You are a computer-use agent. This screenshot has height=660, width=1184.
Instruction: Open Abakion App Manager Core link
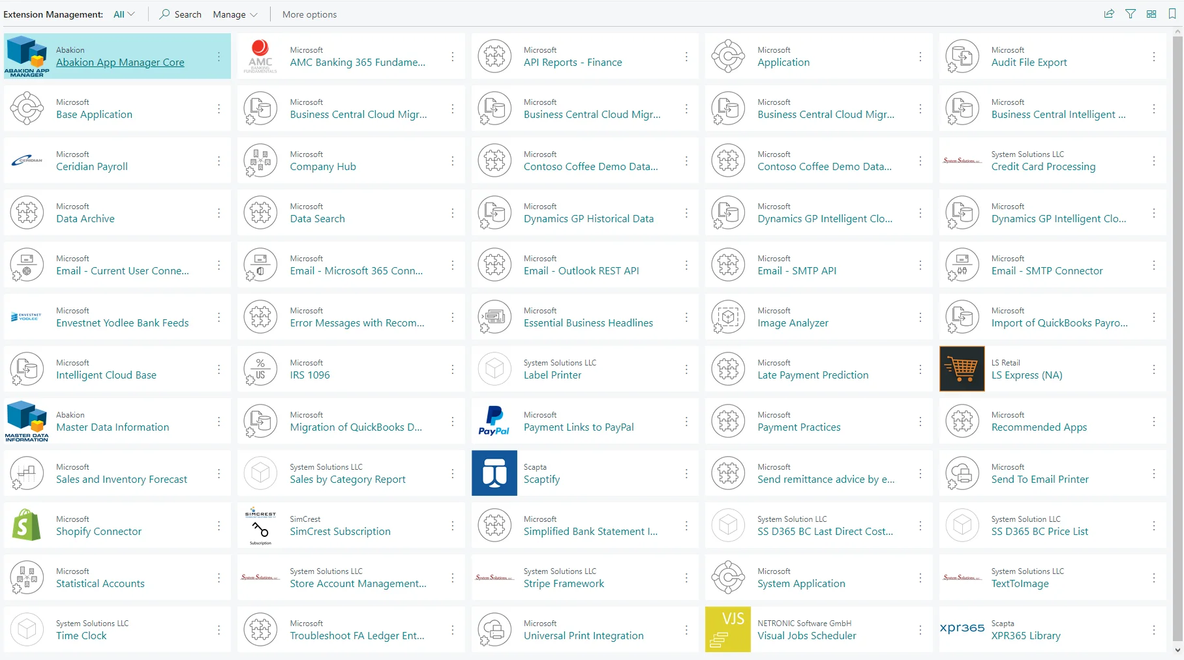(x=120, y=63)
